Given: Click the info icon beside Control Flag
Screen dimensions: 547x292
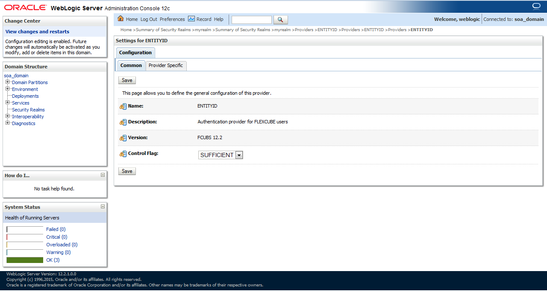Looking at the screenshot, I should coord(123,154).
